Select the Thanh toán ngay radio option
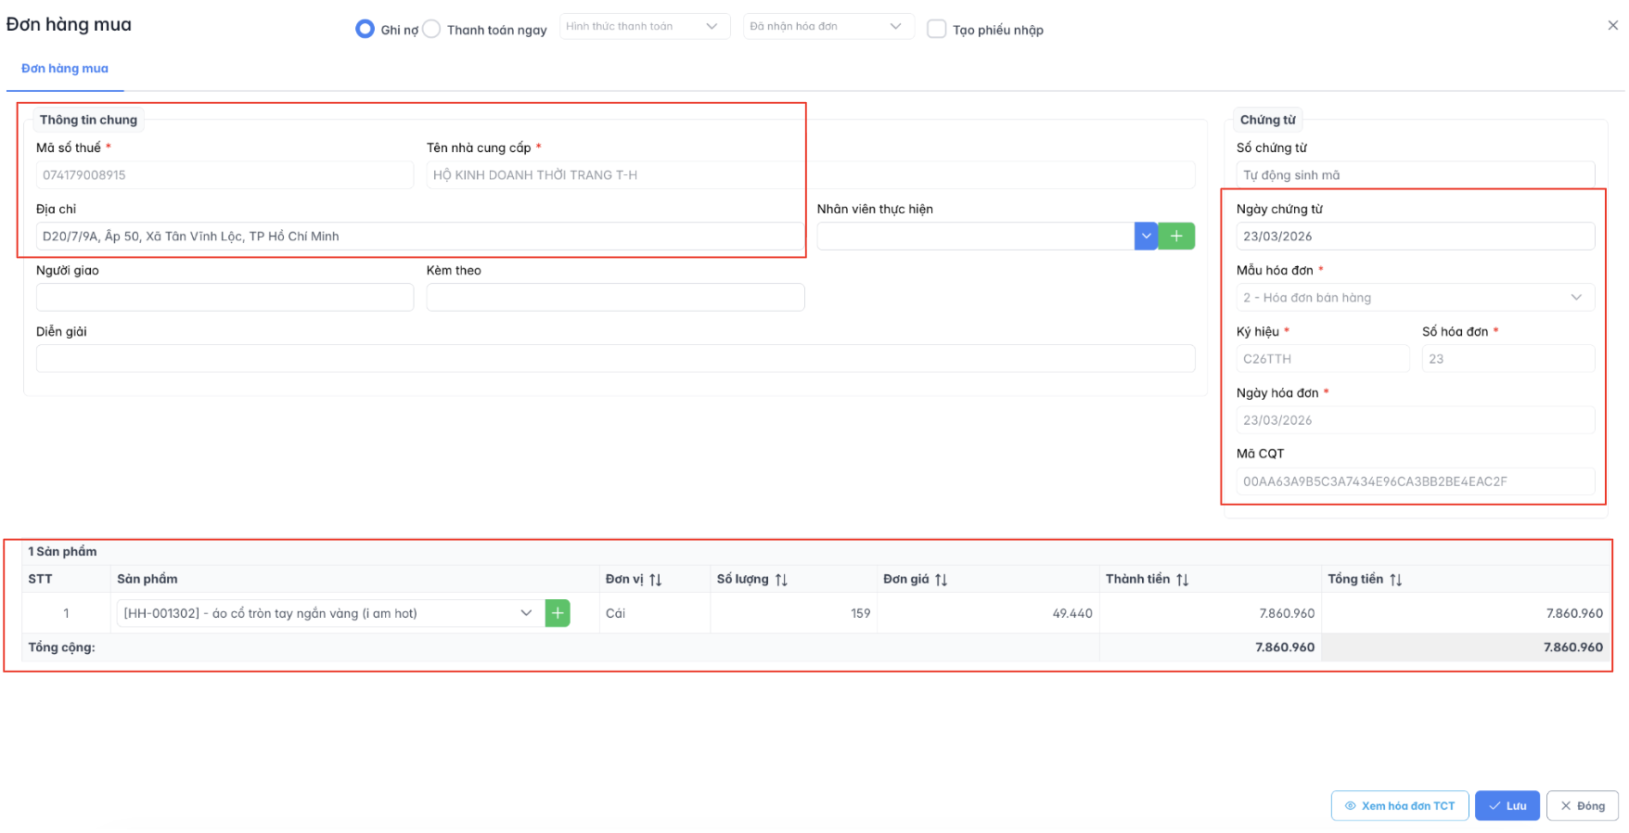Image resolution: width=1629 pixels, height=833 pixels. tap(431, 30)
